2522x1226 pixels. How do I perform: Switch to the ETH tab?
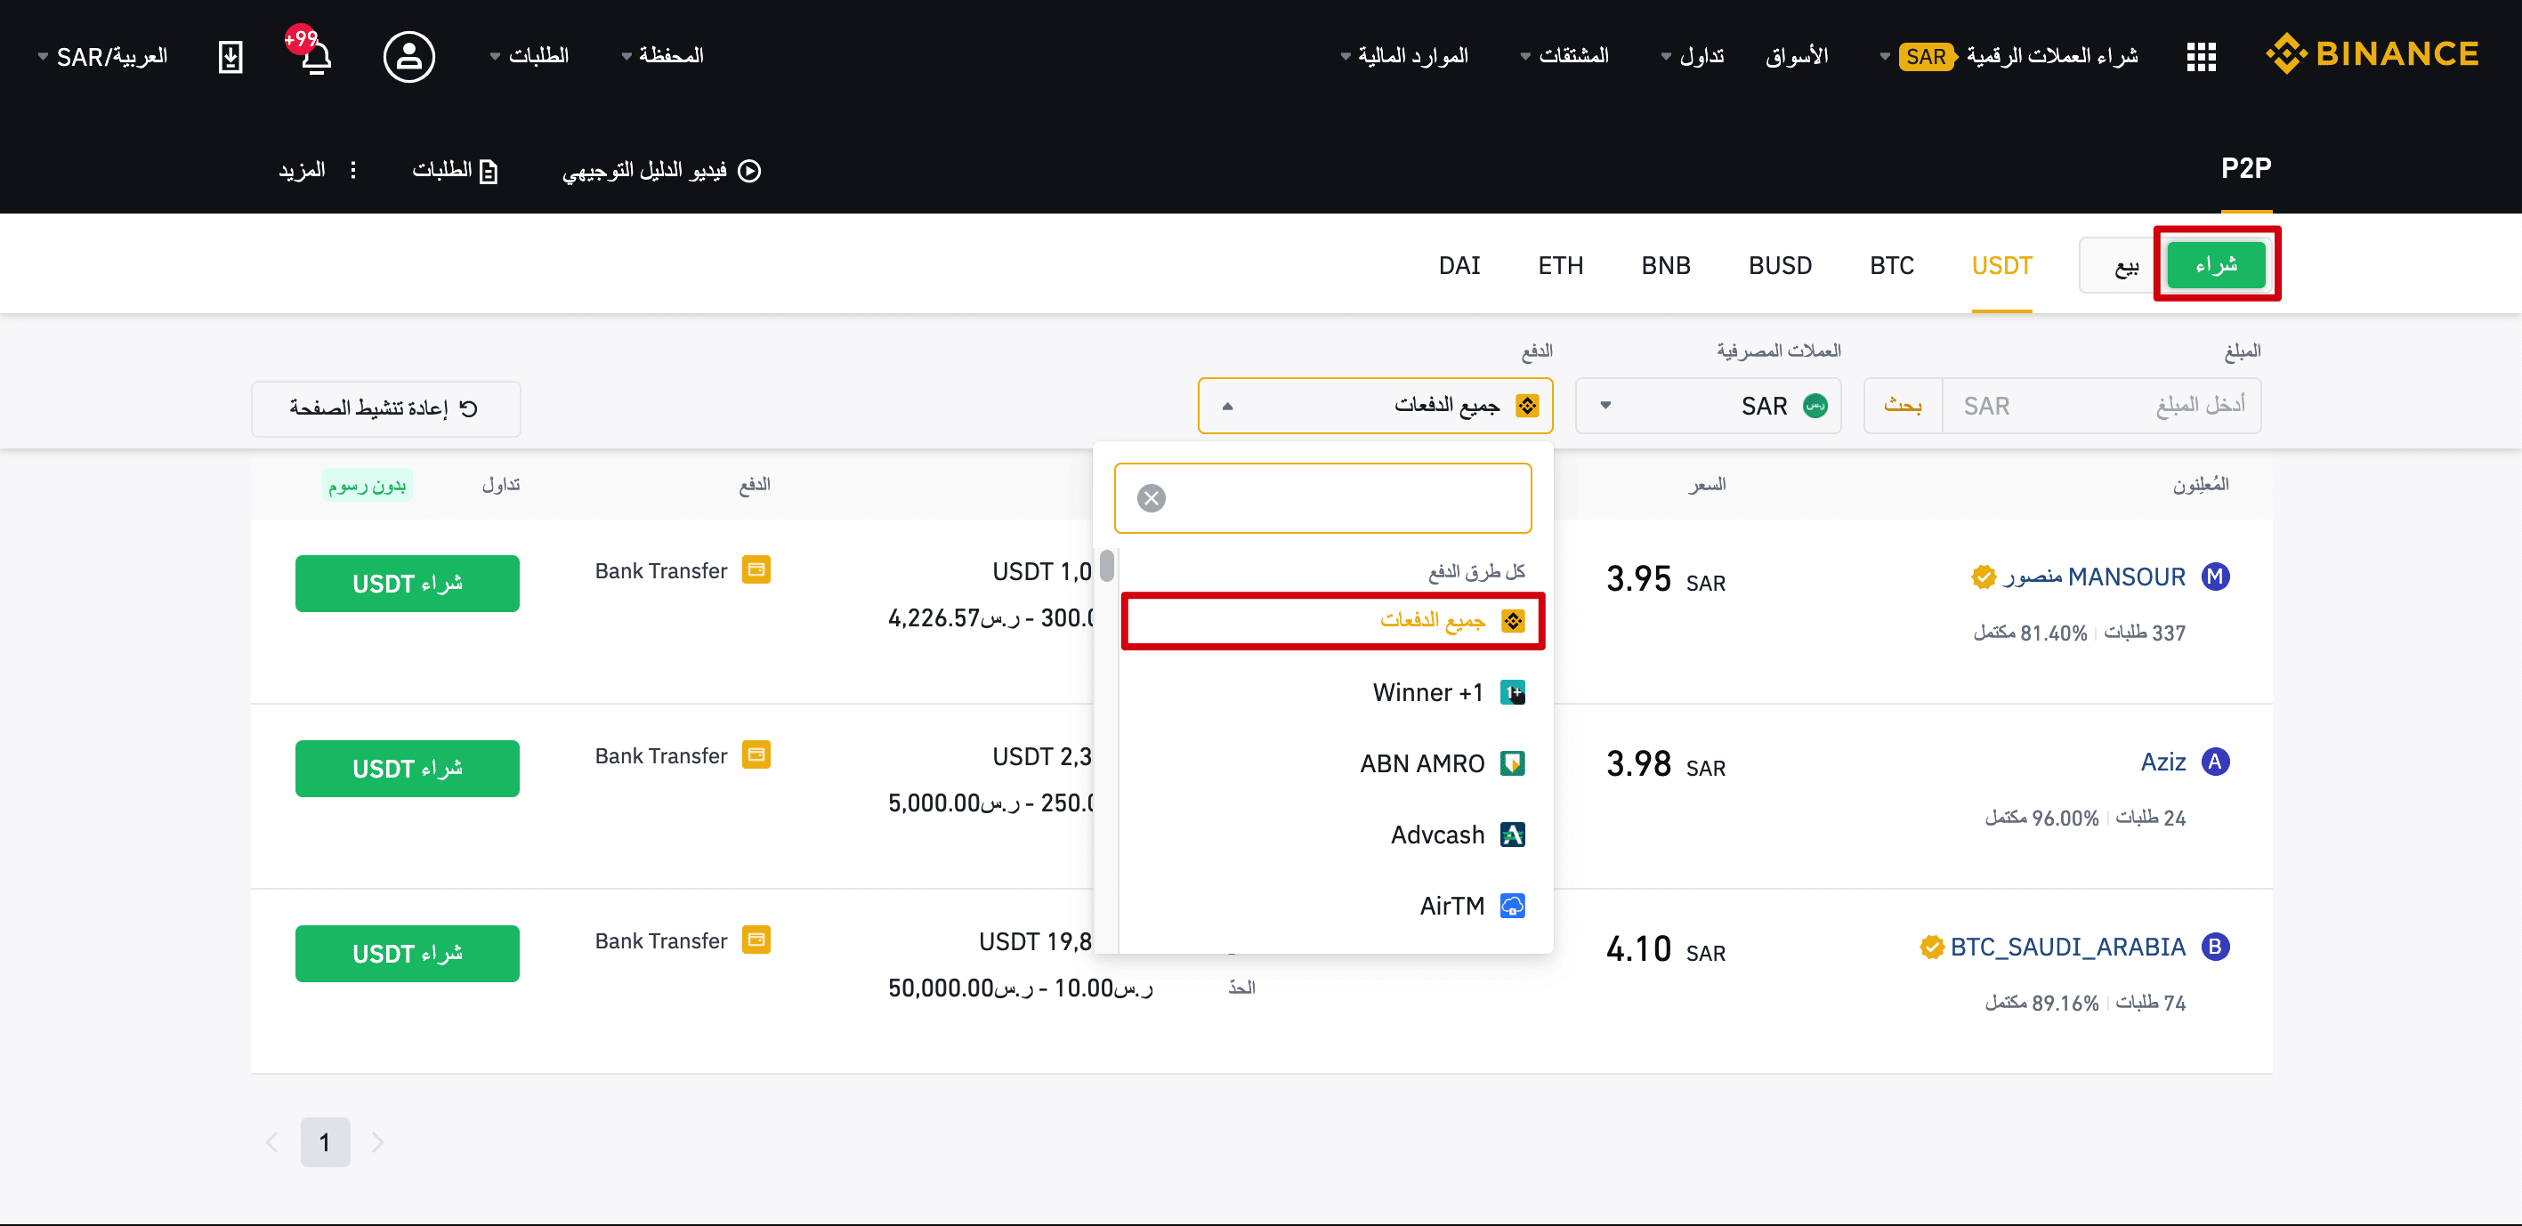(x=1561, y=265)
